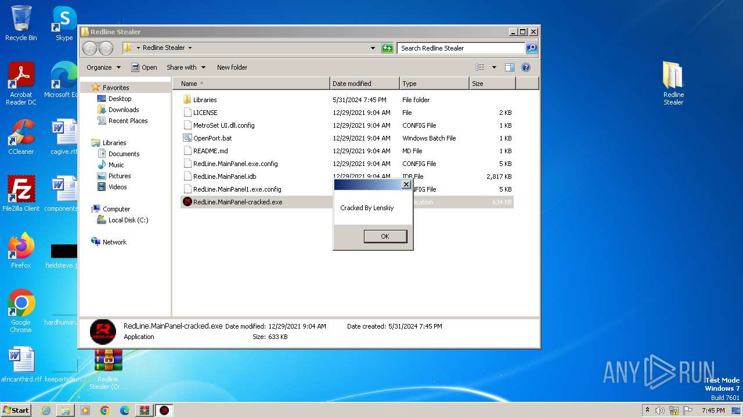The height and width of the screenshot is (418, 743).
Task: Open Desktop in the navigation pane
Action: click(x=120, y=99)
